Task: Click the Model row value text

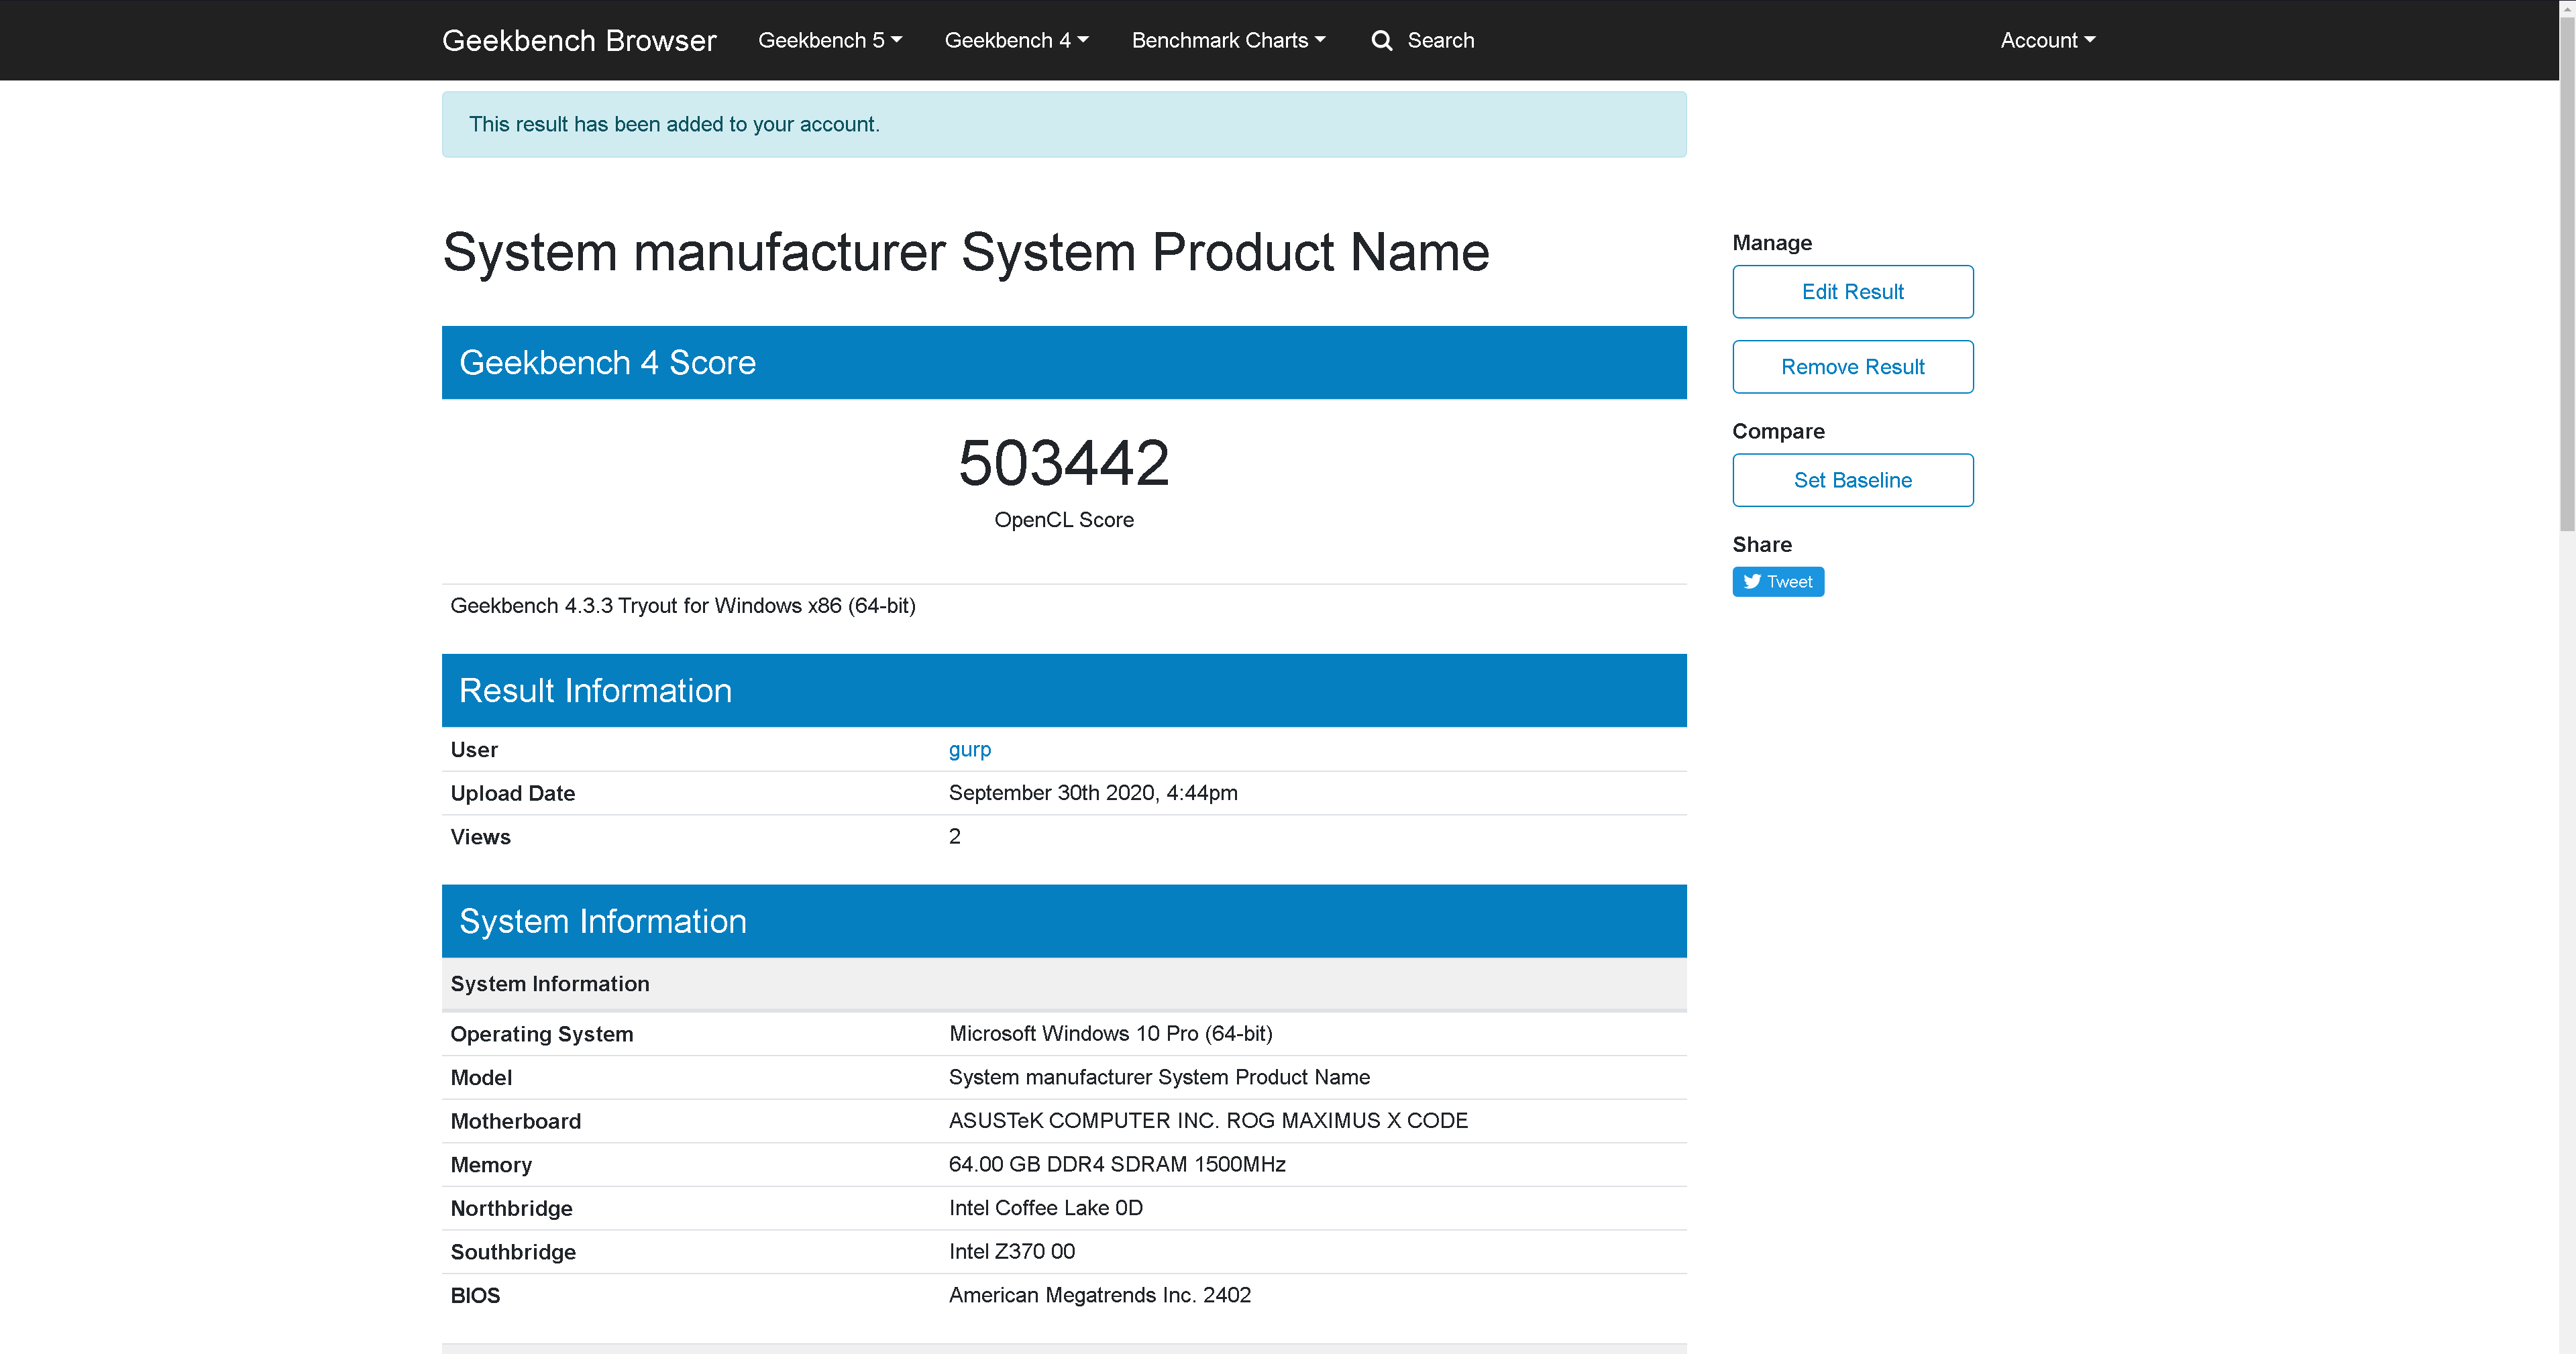Action: pyautogui.click(x=1159, y=1077)
